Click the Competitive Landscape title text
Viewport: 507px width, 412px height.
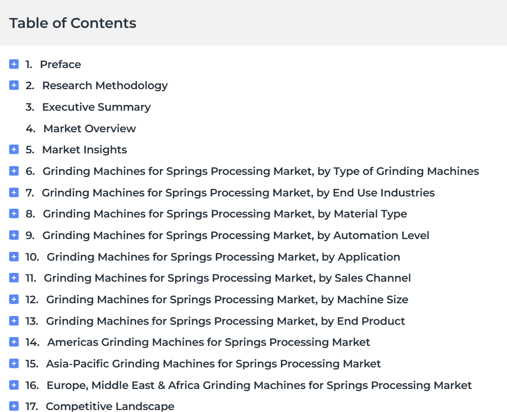coord(110,406)
